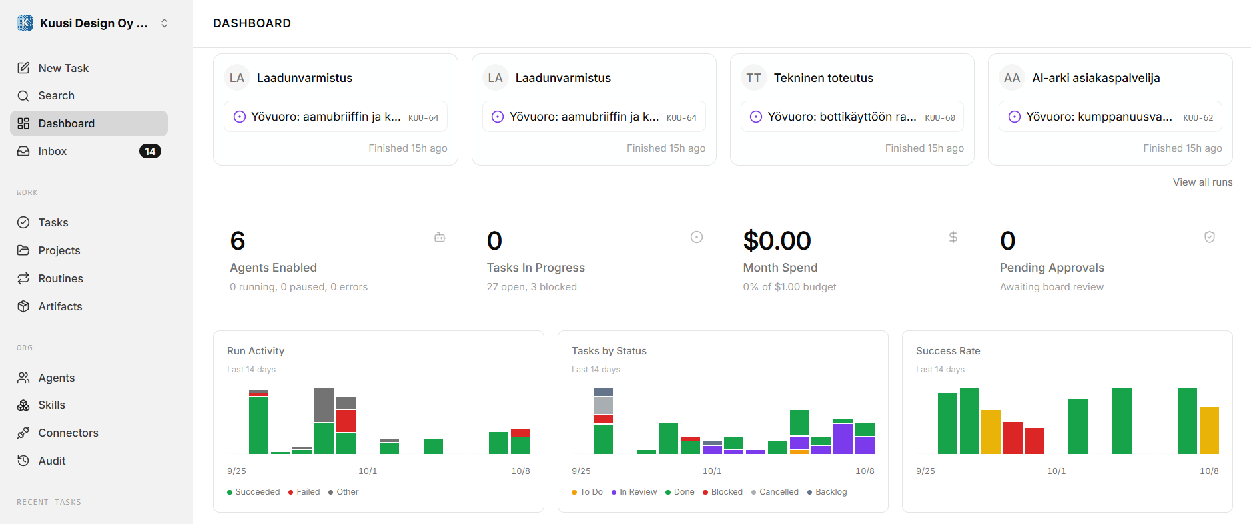Click the Blocked legend label
1251x524 pixels.
[x=727, y=492]
